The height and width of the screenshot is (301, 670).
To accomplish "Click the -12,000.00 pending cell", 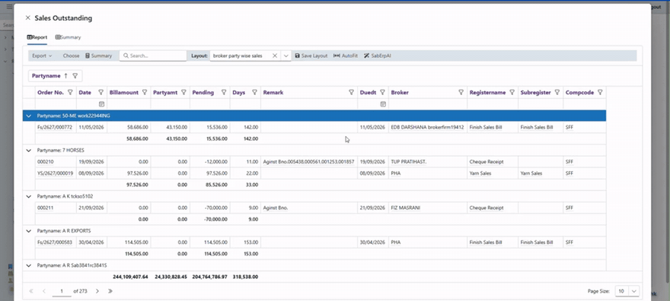I will pyautogui.click(x=210, y=162).
